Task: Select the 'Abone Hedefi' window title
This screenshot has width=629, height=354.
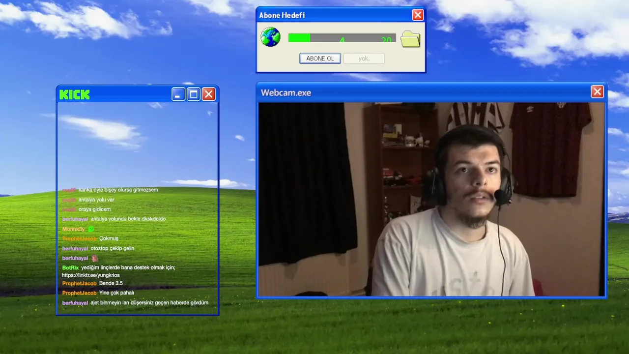Action: coord(282,15)
